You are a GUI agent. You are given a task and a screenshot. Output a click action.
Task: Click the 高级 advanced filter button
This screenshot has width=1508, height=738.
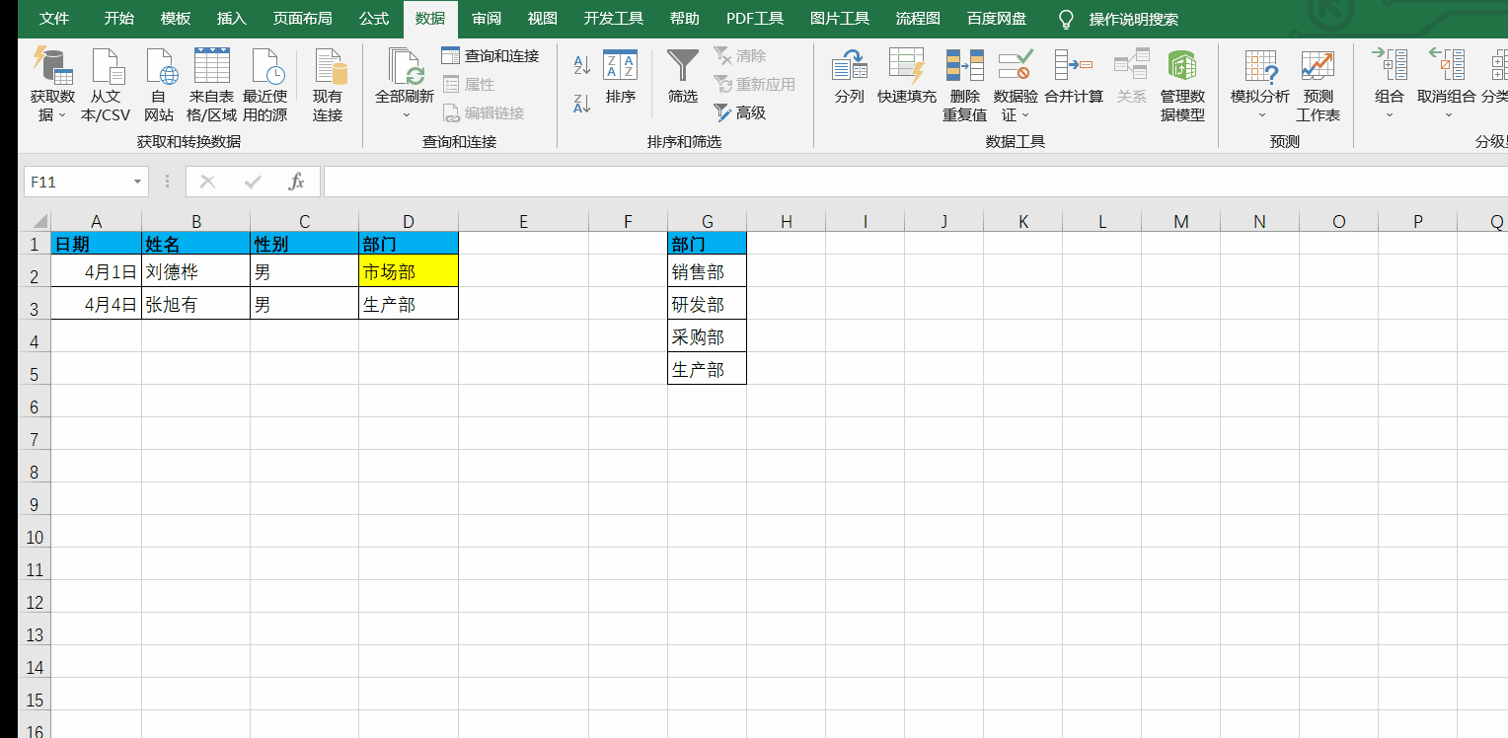(739, 113)
